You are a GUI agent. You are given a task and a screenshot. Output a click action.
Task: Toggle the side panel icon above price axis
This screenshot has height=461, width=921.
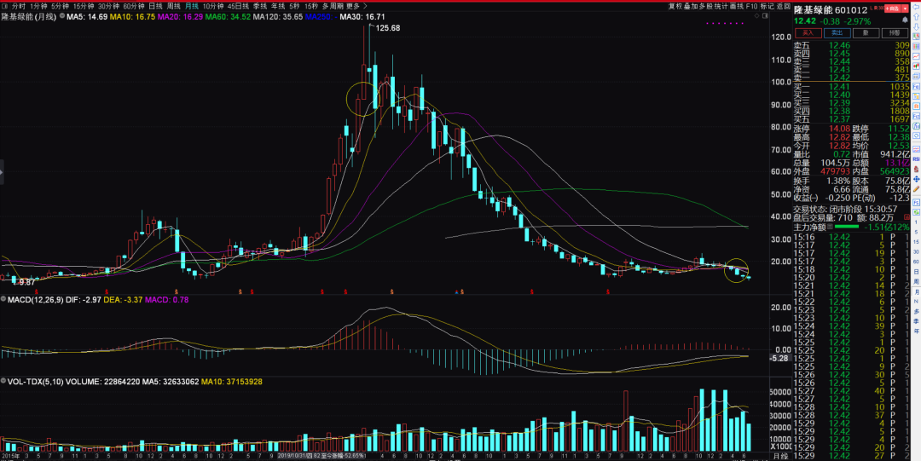click(765, 16)
